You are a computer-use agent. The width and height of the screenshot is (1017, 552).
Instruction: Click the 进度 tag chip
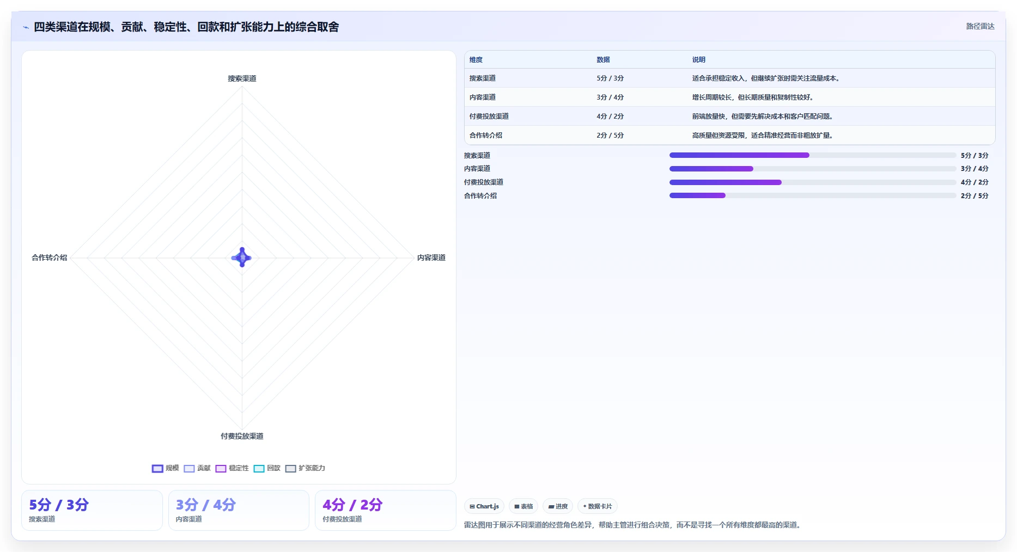tap(558, 506)
